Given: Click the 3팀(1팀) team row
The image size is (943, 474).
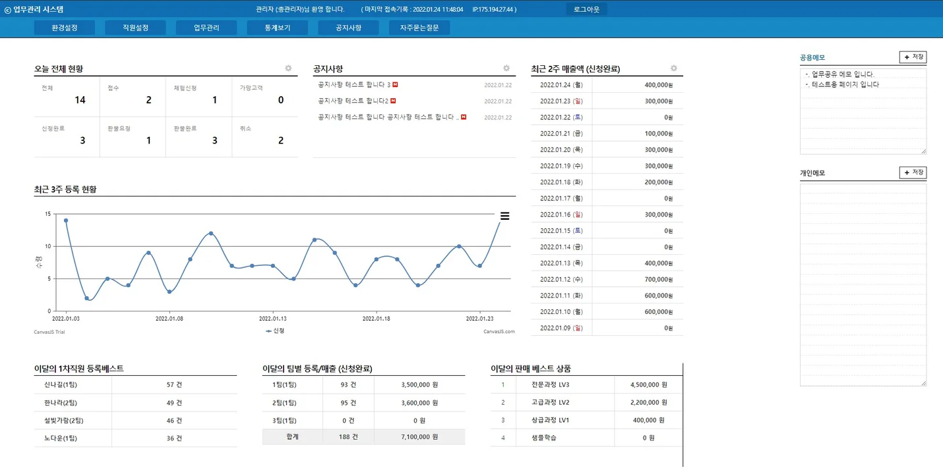Looking at the screenshot, I should (363, 420).
